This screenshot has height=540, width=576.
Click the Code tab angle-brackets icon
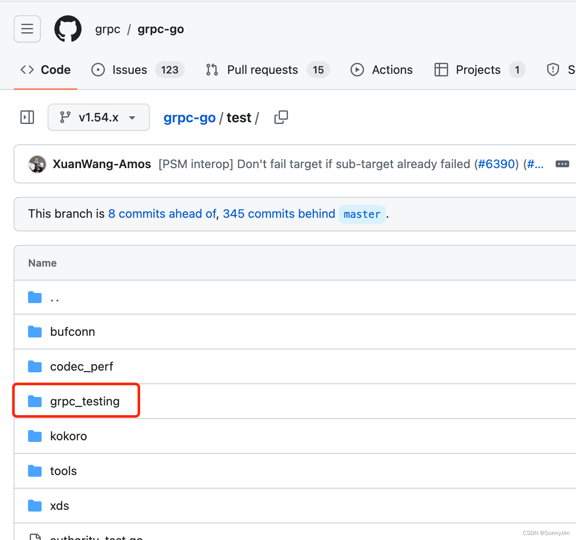27,70
